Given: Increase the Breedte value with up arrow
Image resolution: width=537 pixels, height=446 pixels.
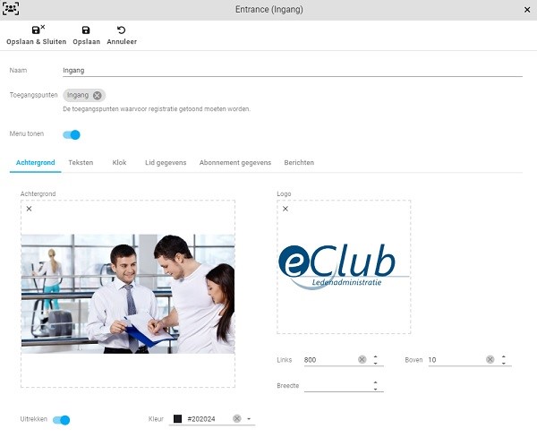Looking at the screenshot, I should tap(376, 382).
